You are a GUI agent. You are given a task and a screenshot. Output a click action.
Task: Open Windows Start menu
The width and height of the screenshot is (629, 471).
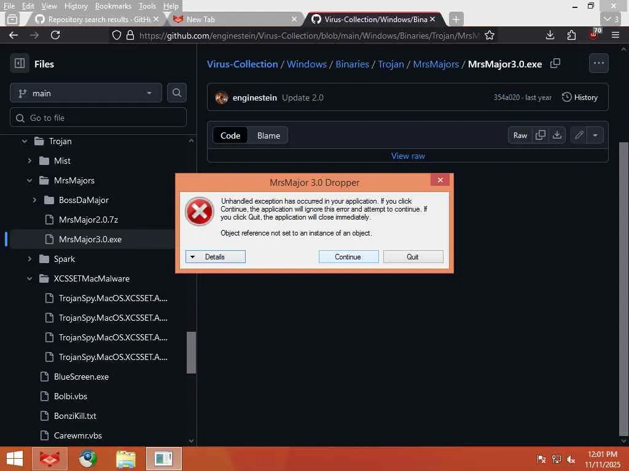coord(15,459)
